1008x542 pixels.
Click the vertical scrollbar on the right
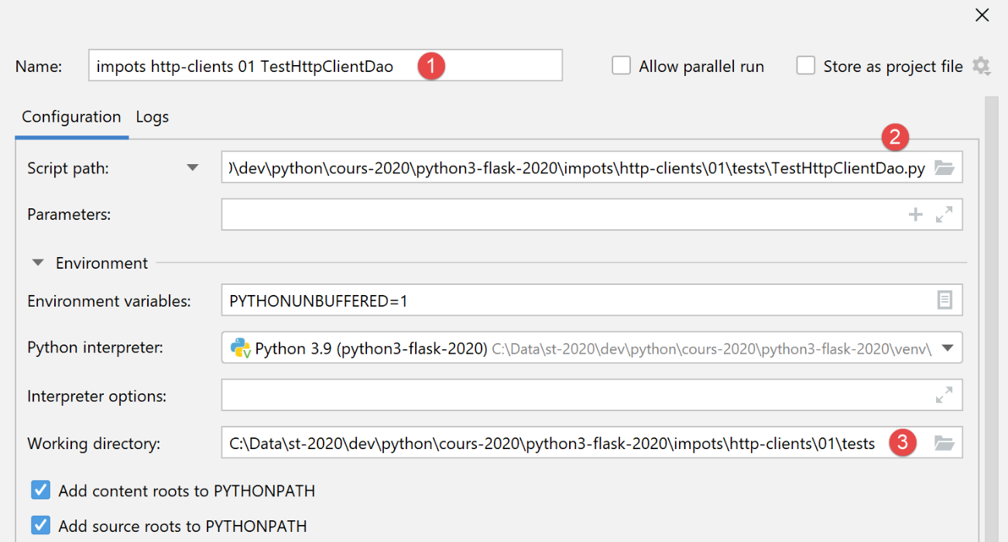click(990, 310)
